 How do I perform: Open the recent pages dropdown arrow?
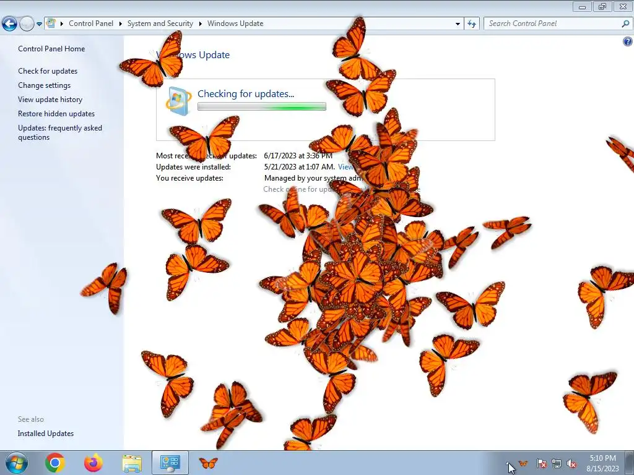[39, 24]
